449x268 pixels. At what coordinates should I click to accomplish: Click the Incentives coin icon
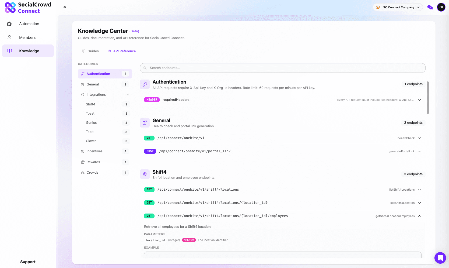(83, 151)
